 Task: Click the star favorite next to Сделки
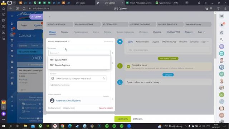[34, 36]
